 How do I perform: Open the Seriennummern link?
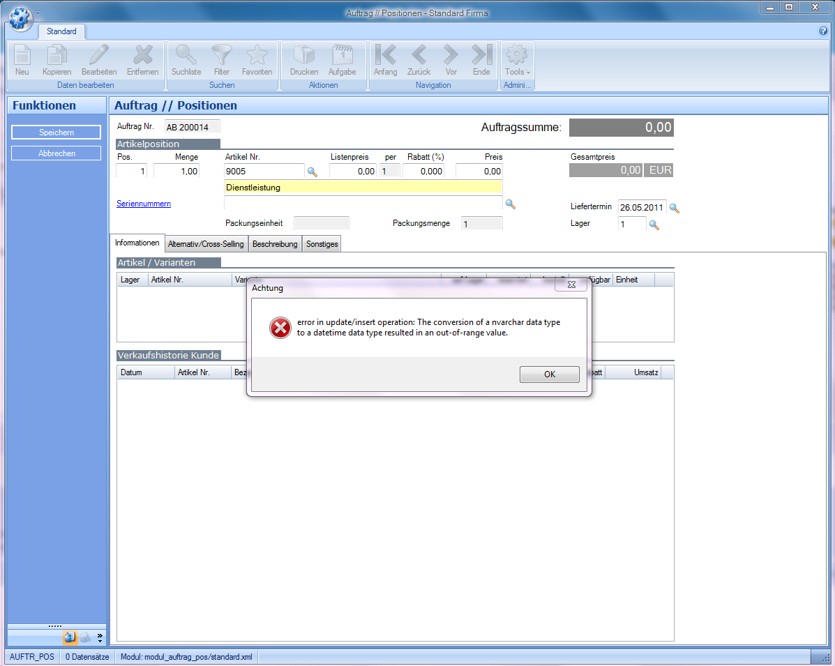click(144, 204)
